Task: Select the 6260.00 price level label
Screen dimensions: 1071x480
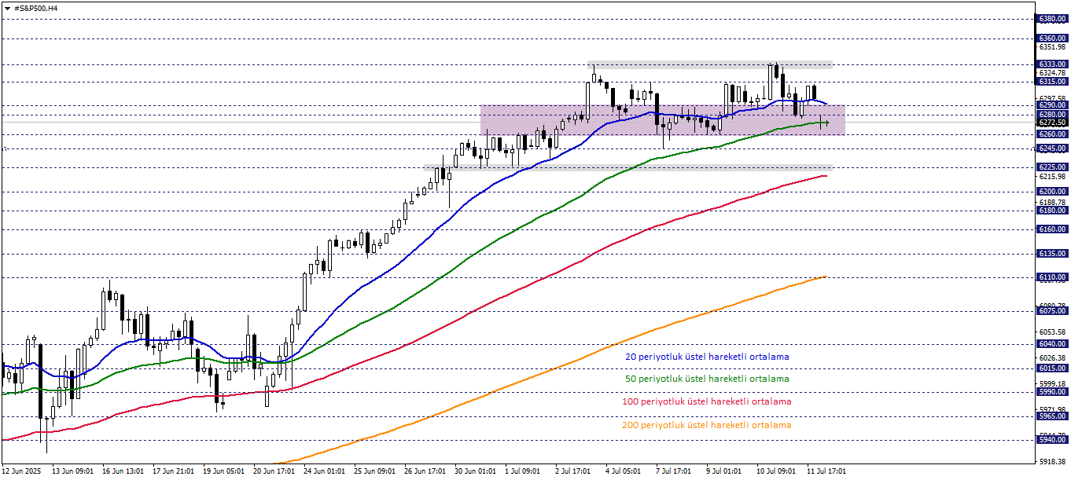Action: [x=1052, y=134]
